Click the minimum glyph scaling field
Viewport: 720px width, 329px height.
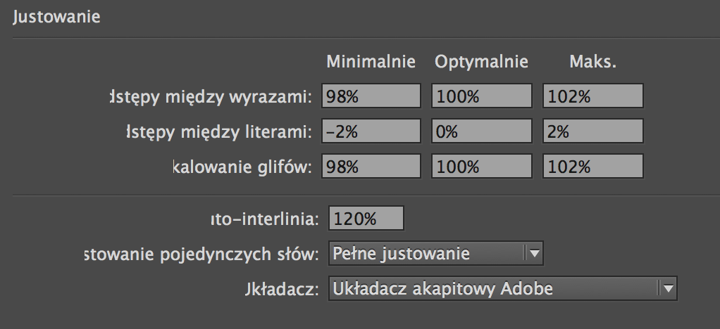pyautogui.click(x=371, y=166)
